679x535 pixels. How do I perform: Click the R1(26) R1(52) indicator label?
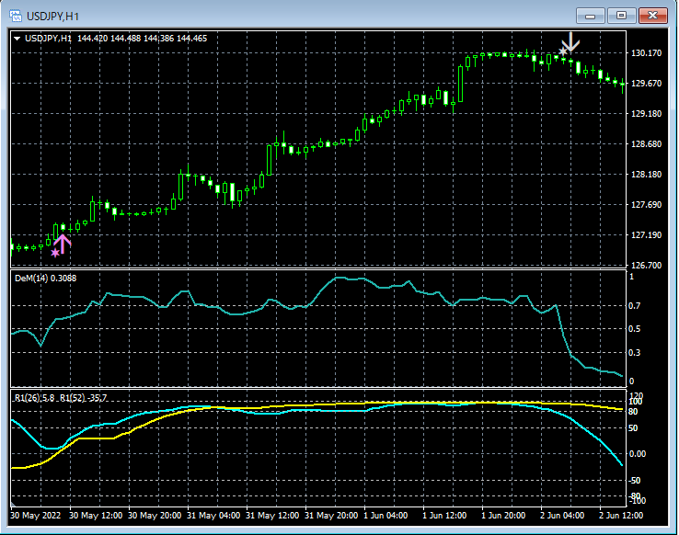tap(60, 397)
